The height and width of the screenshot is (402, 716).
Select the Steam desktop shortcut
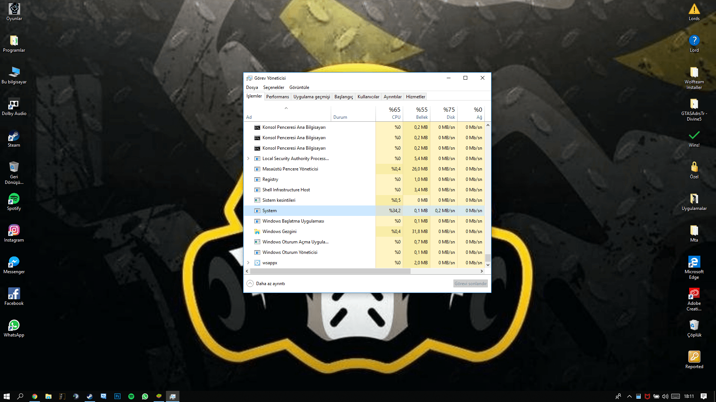pyautogui.click(x=14, y=138)
